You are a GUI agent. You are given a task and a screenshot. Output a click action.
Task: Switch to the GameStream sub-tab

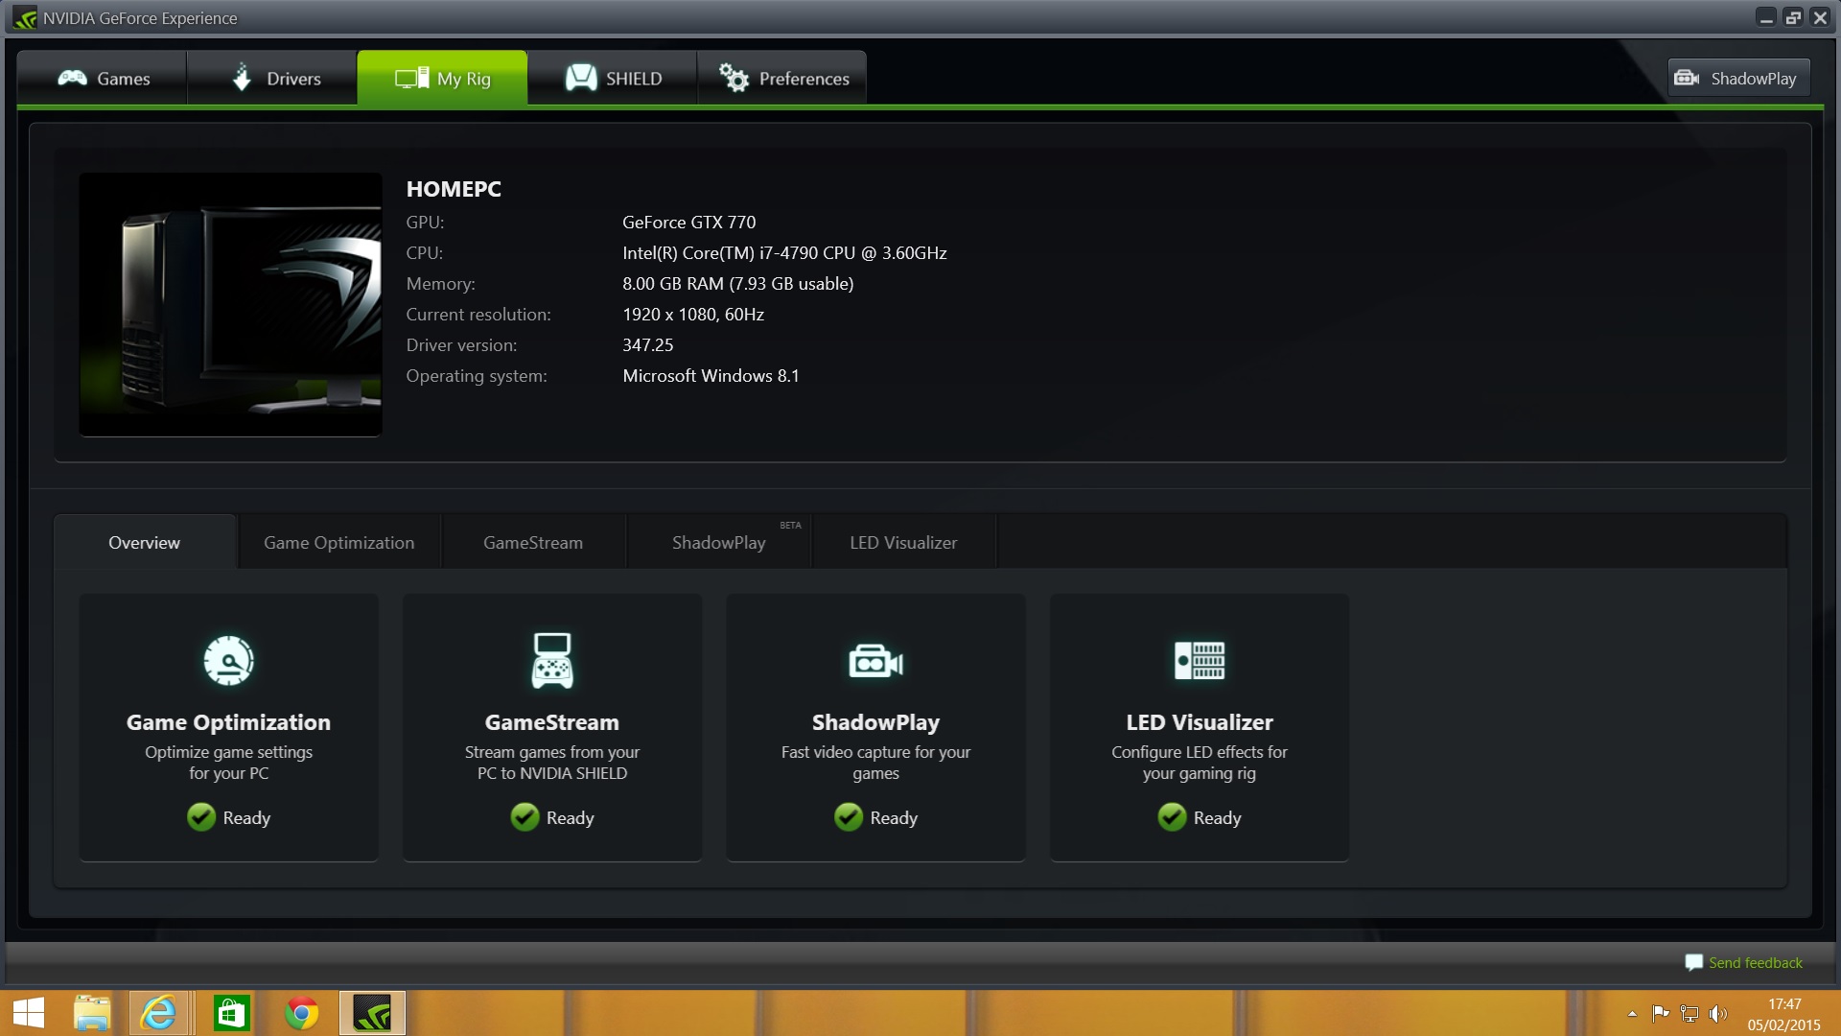pyautogui.click(x=532, y=542)
